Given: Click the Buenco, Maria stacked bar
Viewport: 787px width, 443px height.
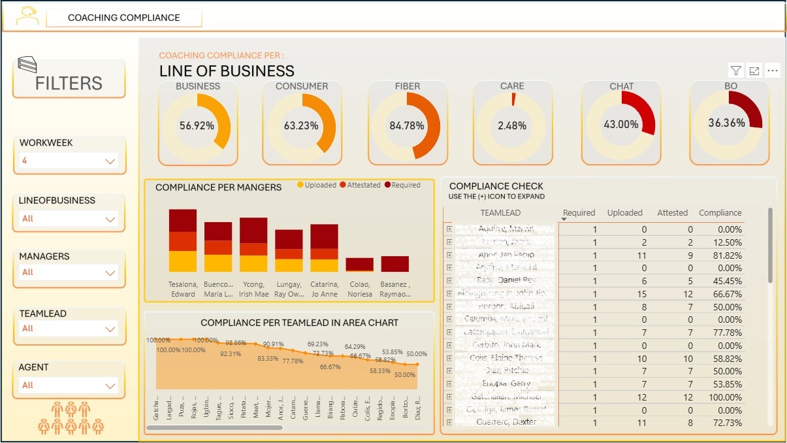Looking at the screenshot, I should [218, 247].
